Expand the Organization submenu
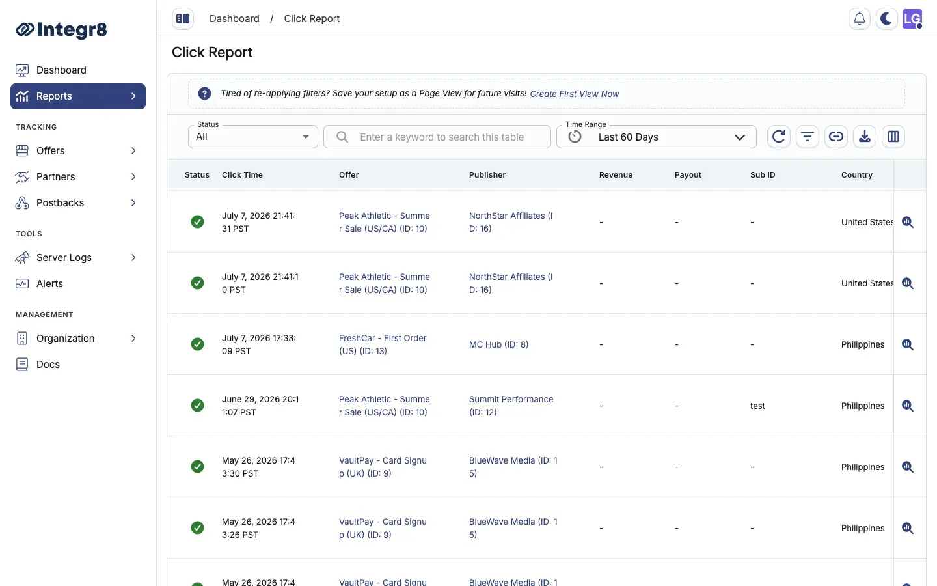Image resolution: width=937 pixels, height=586 pixels. (133, 339)
